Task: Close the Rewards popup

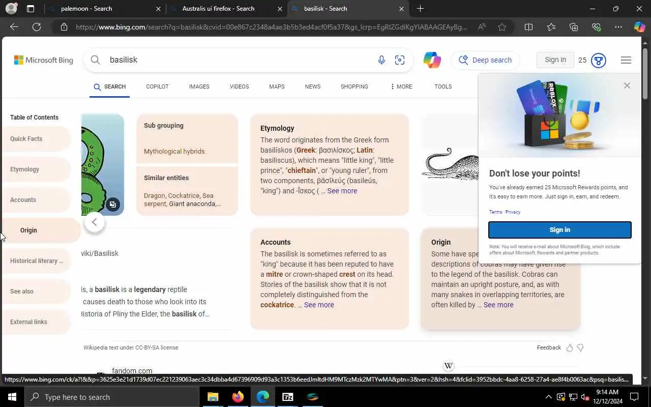Action: coord(627,85)
